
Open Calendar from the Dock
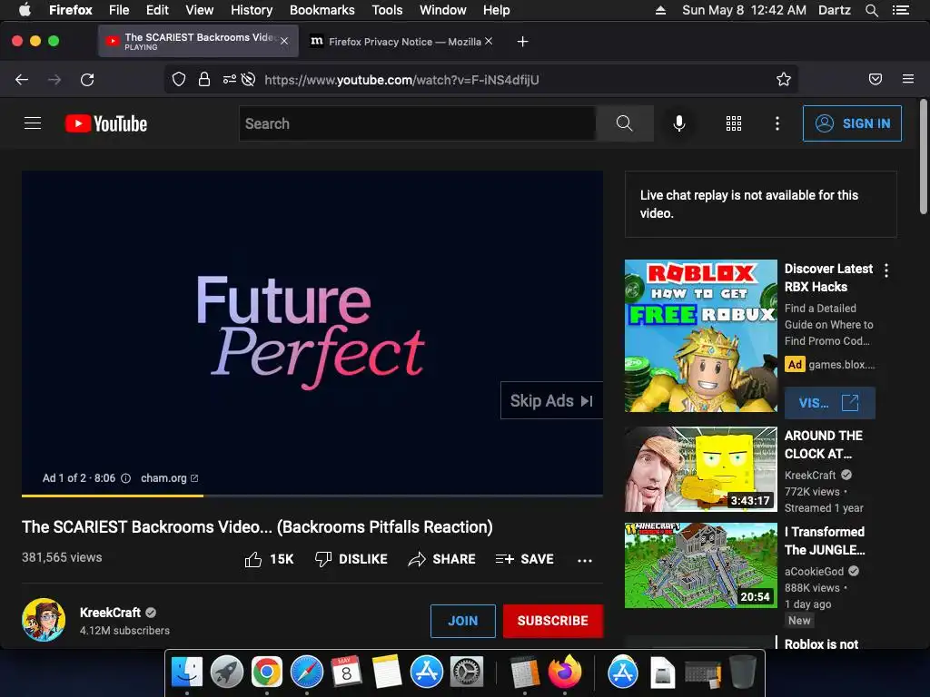(346, 672)
